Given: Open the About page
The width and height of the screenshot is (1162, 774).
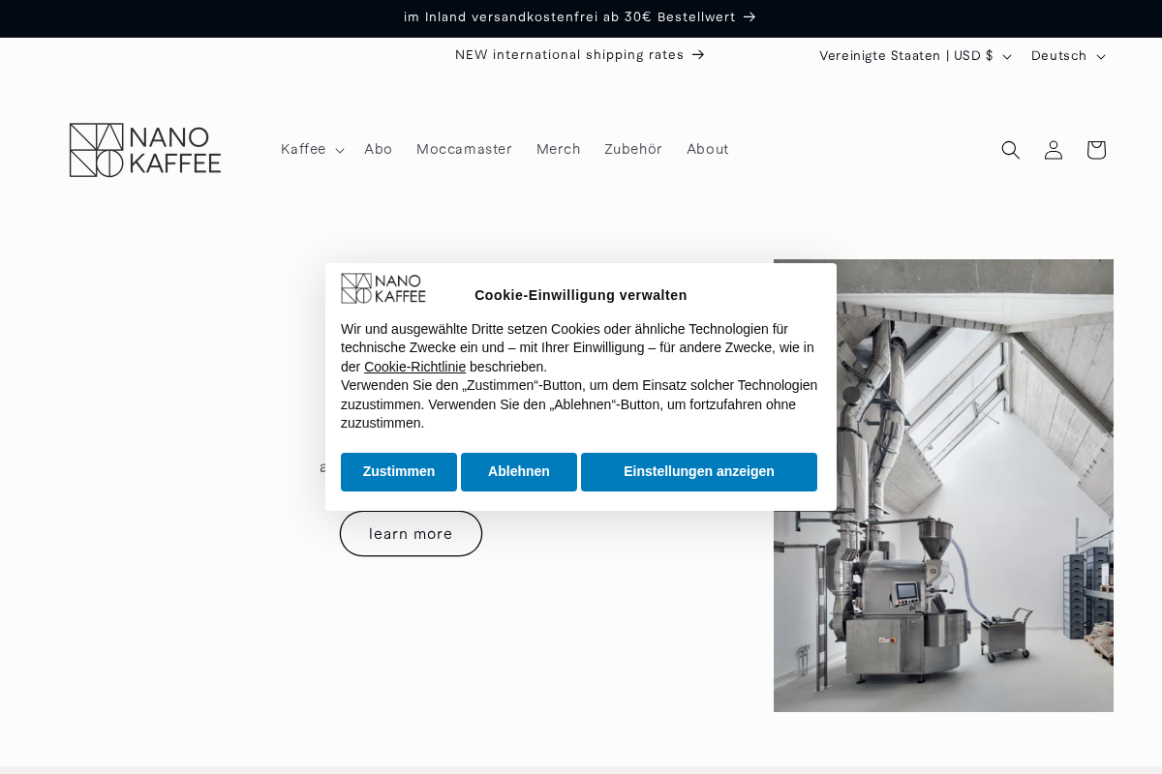Looking at the screenshot, I should (x=708, y=149).
